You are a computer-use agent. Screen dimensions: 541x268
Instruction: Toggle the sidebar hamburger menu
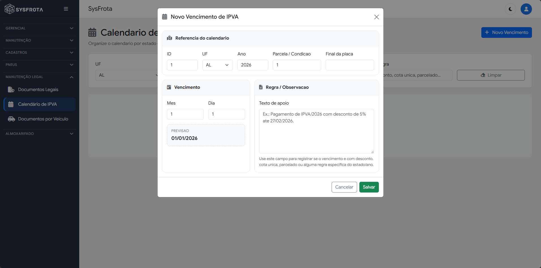coord(66,9)
